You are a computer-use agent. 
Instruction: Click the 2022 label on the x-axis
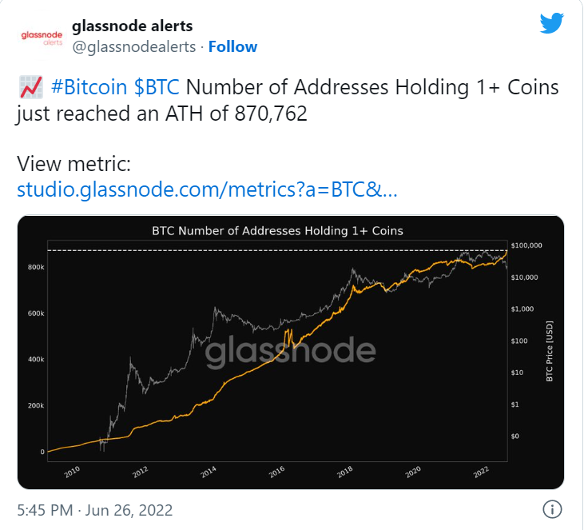click(481, 472)
